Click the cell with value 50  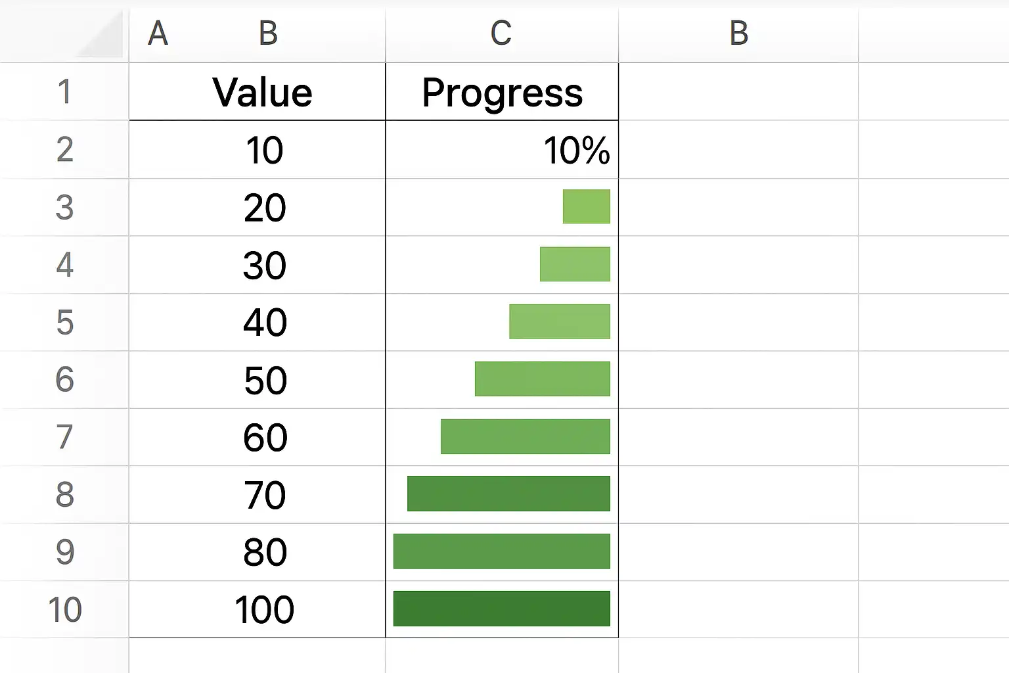click(x=265, y=381)
